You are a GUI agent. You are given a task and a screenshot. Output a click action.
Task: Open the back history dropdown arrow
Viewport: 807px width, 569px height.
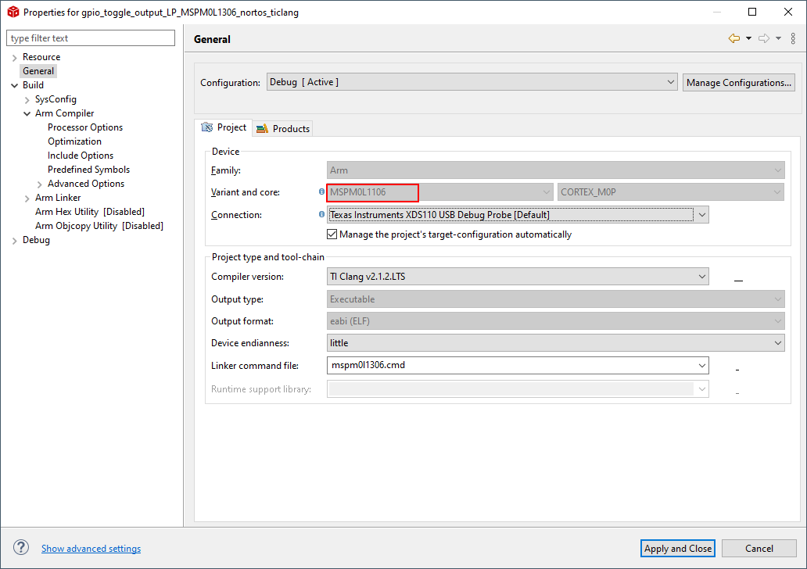tap(748, 38)
